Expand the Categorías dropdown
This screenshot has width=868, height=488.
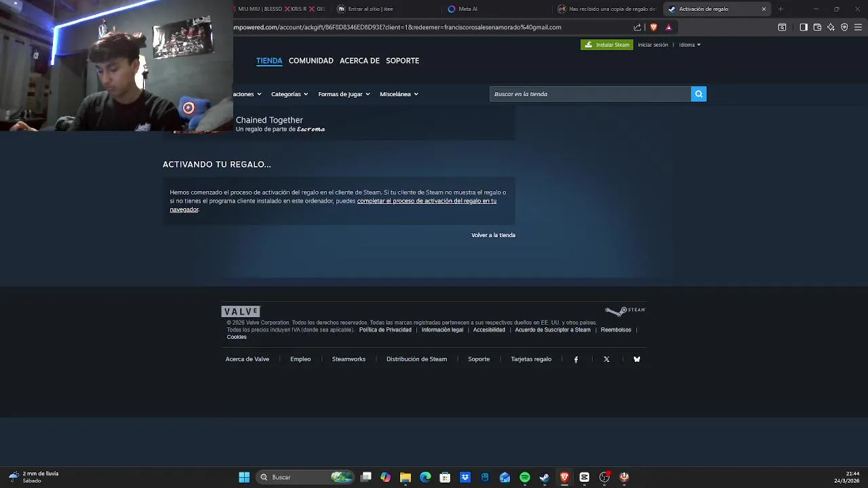click(290, 94)
